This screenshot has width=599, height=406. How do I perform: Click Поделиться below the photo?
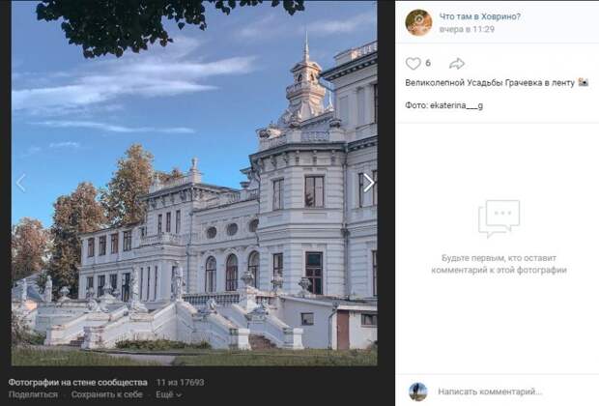[33, 394]
